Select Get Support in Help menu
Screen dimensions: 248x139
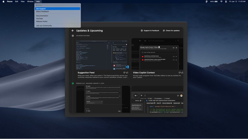click(x=58, y=9)
